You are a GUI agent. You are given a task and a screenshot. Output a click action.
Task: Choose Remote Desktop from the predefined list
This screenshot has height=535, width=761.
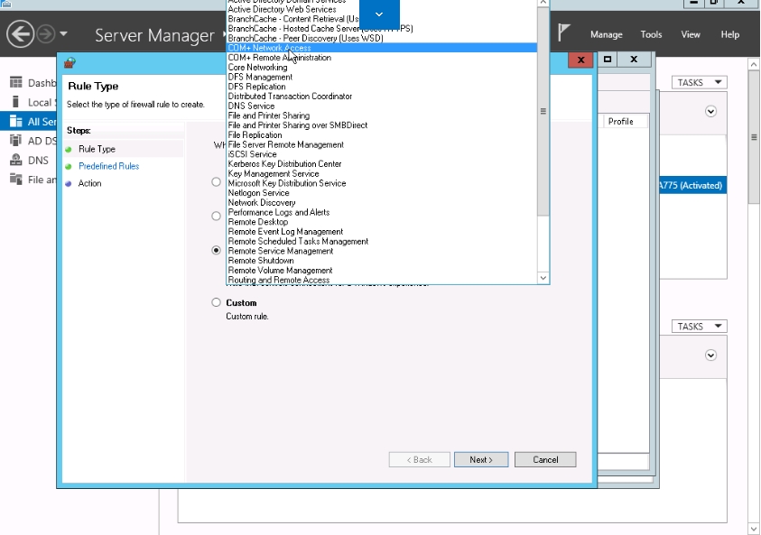tap(258, 222)
